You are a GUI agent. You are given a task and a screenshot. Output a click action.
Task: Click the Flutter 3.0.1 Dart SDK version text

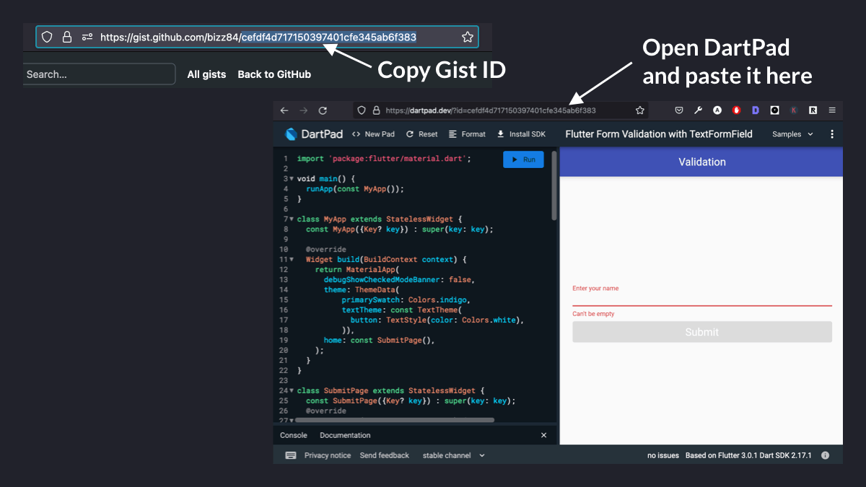point(749,456)
